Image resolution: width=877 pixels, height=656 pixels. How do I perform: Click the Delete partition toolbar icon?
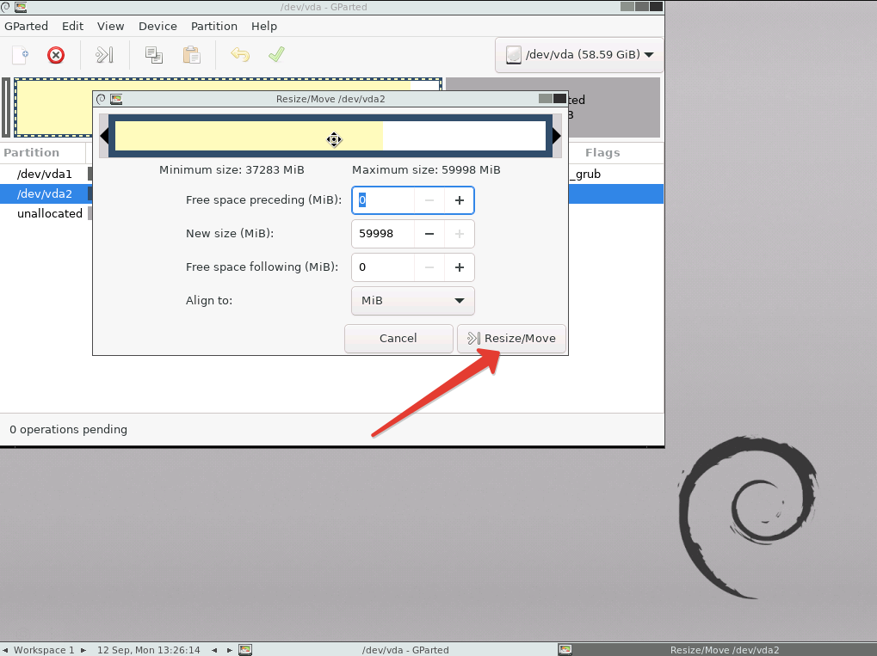pyautogui.click(x=55, y=54)
